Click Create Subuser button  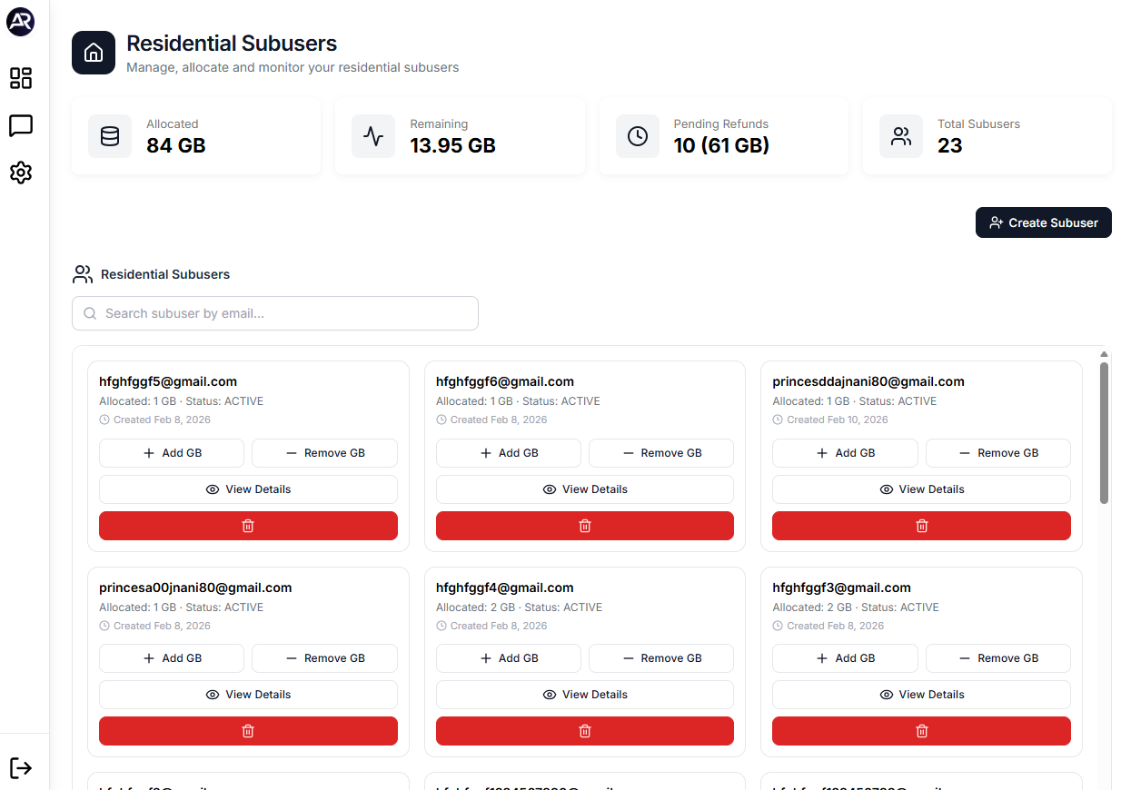click(x=1044, y=222)
